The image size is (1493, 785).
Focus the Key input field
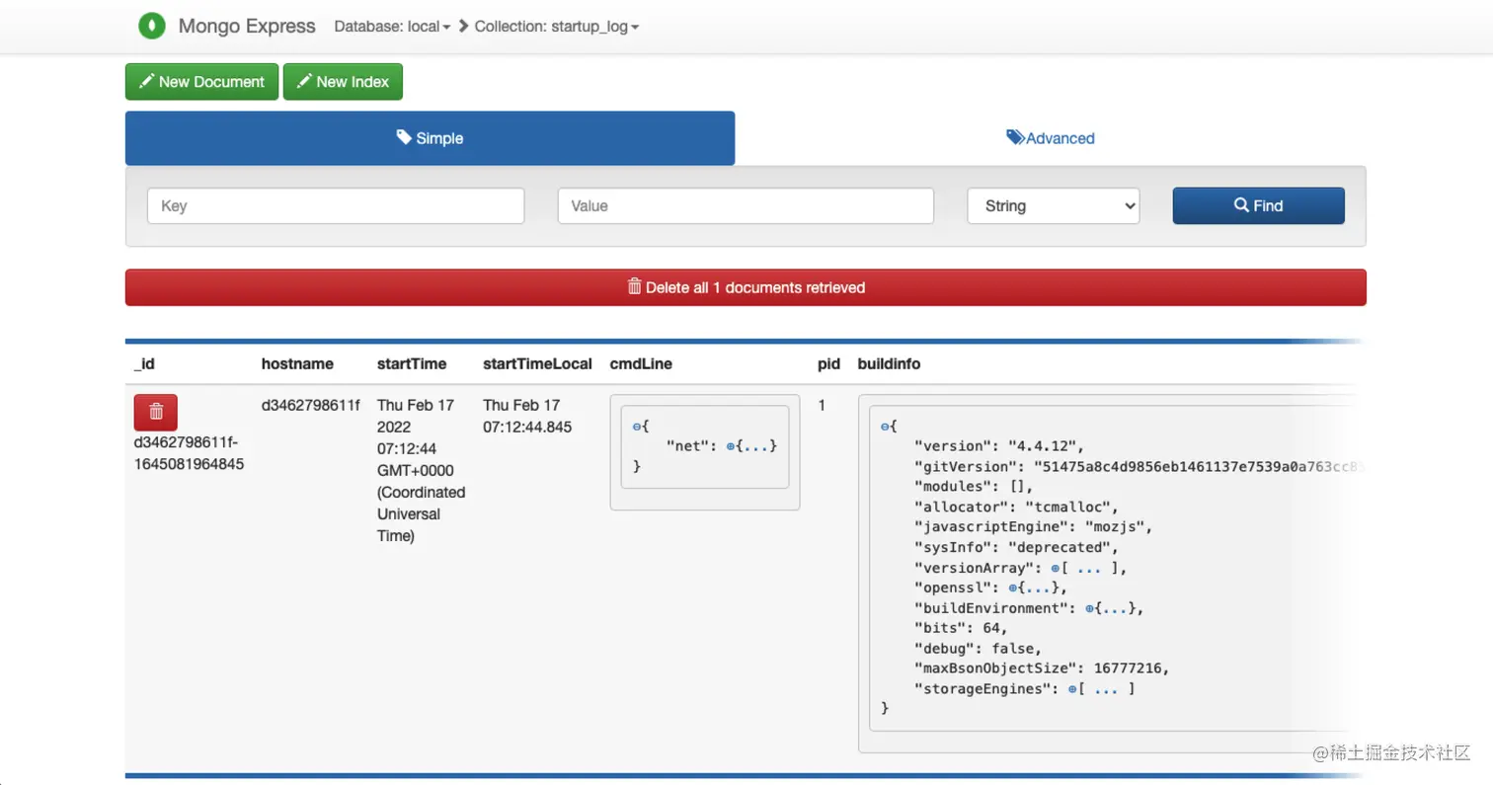point(336,205)
